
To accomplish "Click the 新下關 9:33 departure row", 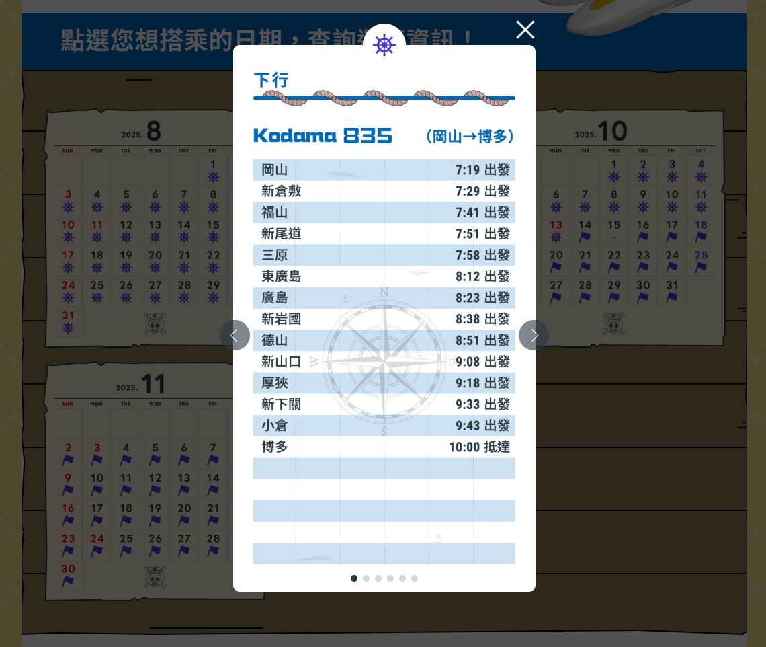I will coord(384,404).
